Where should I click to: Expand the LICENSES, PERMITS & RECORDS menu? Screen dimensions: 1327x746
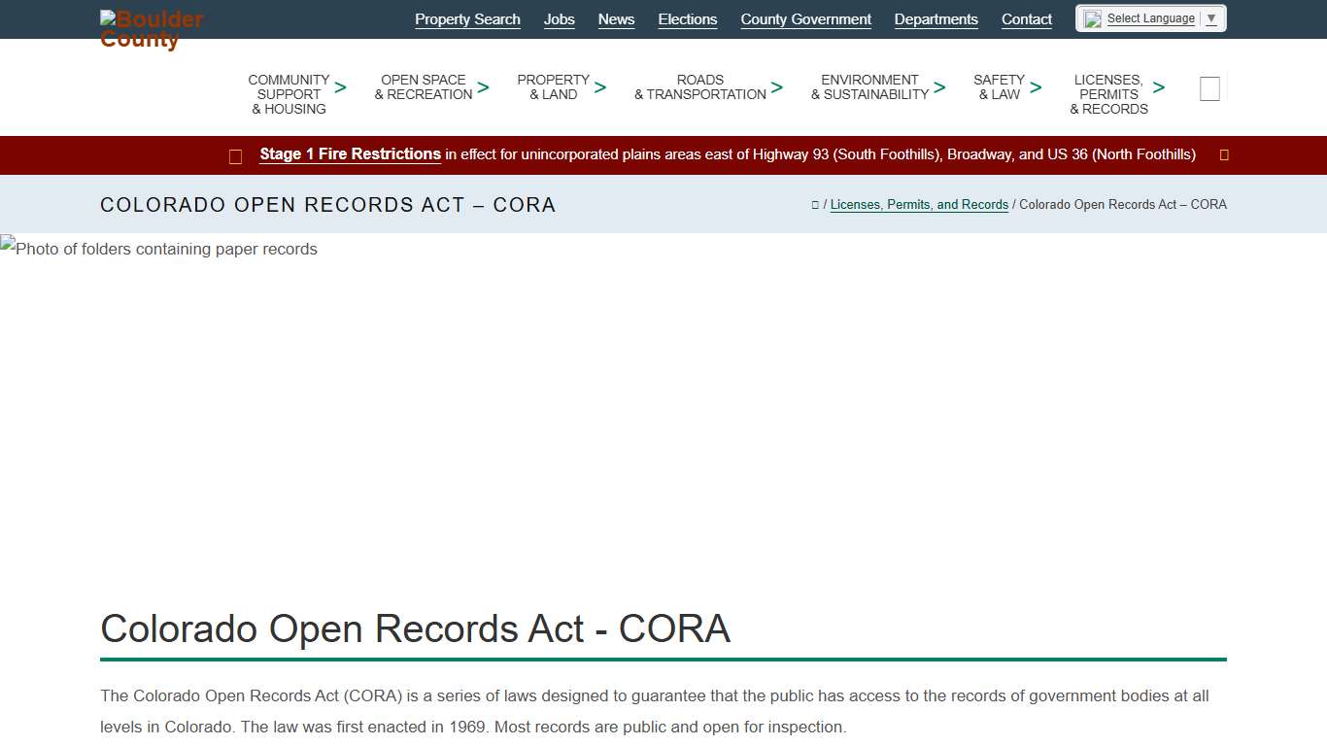click(x=1108, y=94)
